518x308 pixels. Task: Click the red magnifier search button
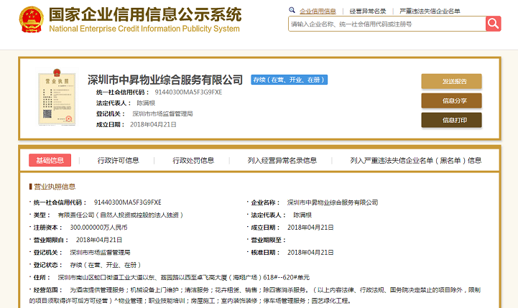pos(493,24)
